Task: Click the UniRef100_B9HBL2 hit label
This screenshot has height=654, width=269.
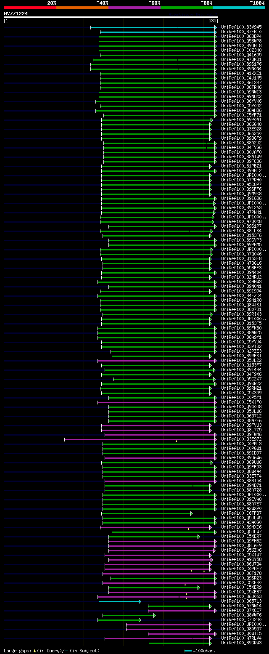Action: [x=241, y=170]
